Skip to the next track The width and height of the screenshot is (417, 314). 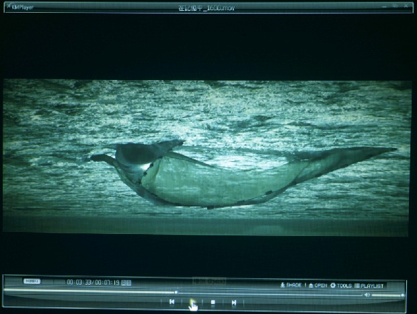click(233, 303)
